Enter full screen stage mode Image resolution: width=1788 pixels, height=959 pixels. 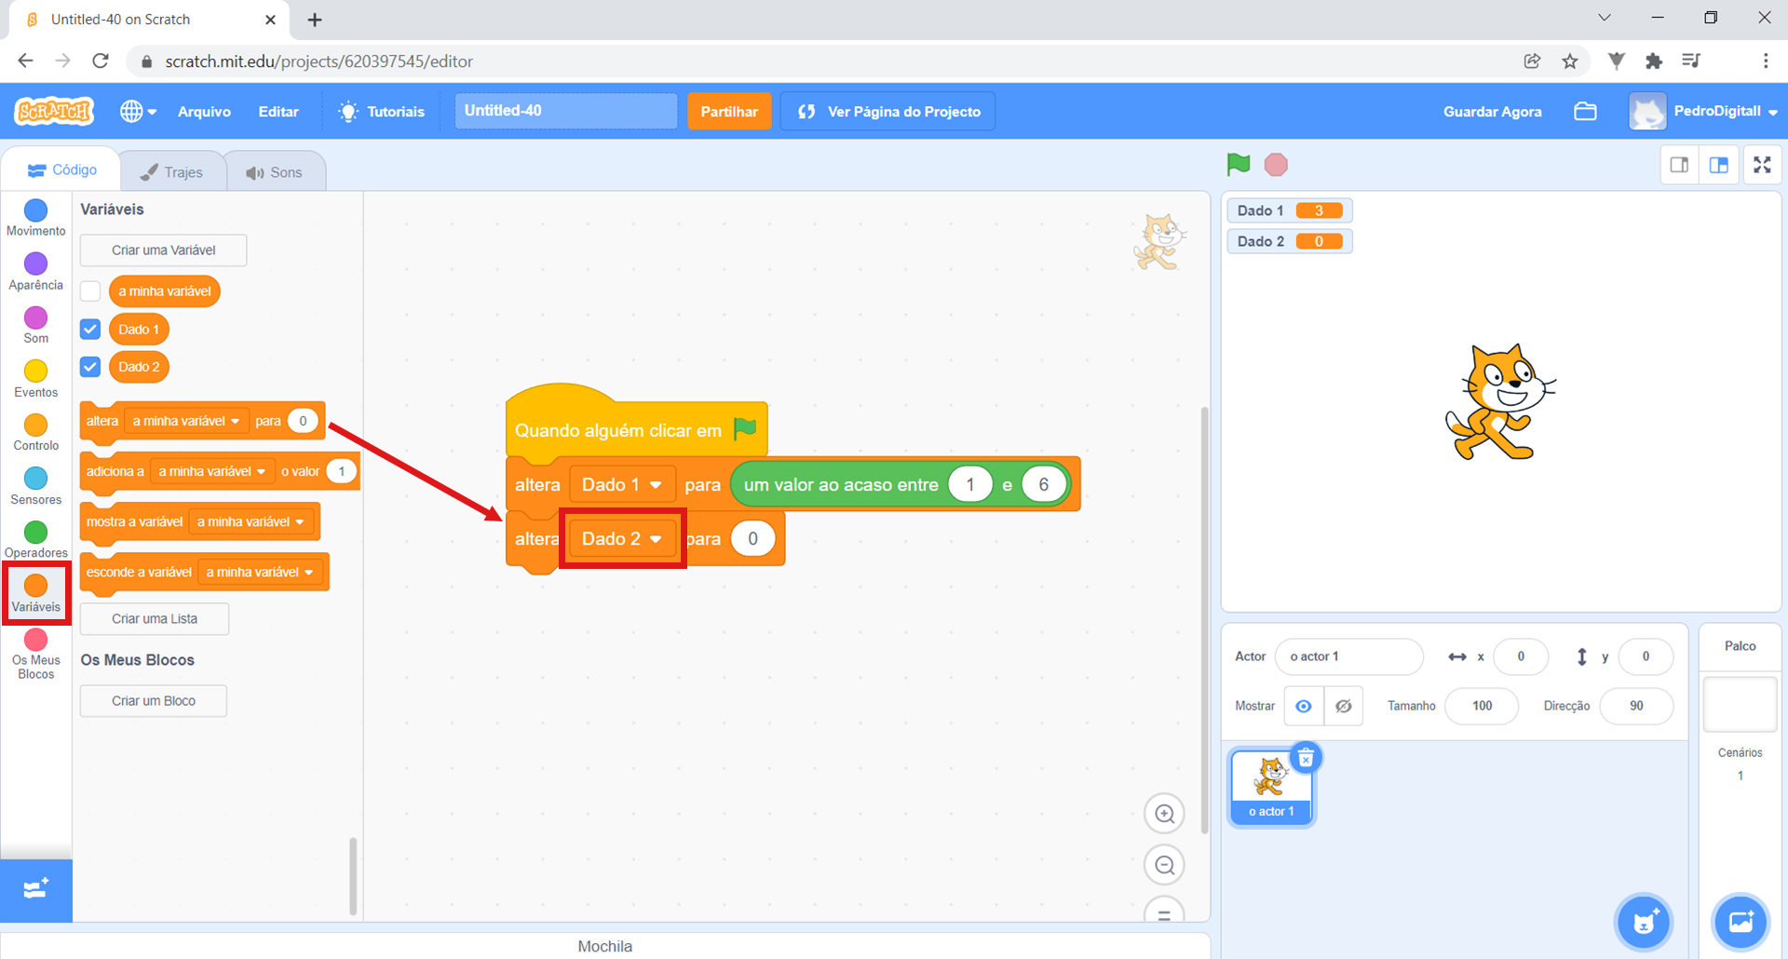click(1762, 165)
